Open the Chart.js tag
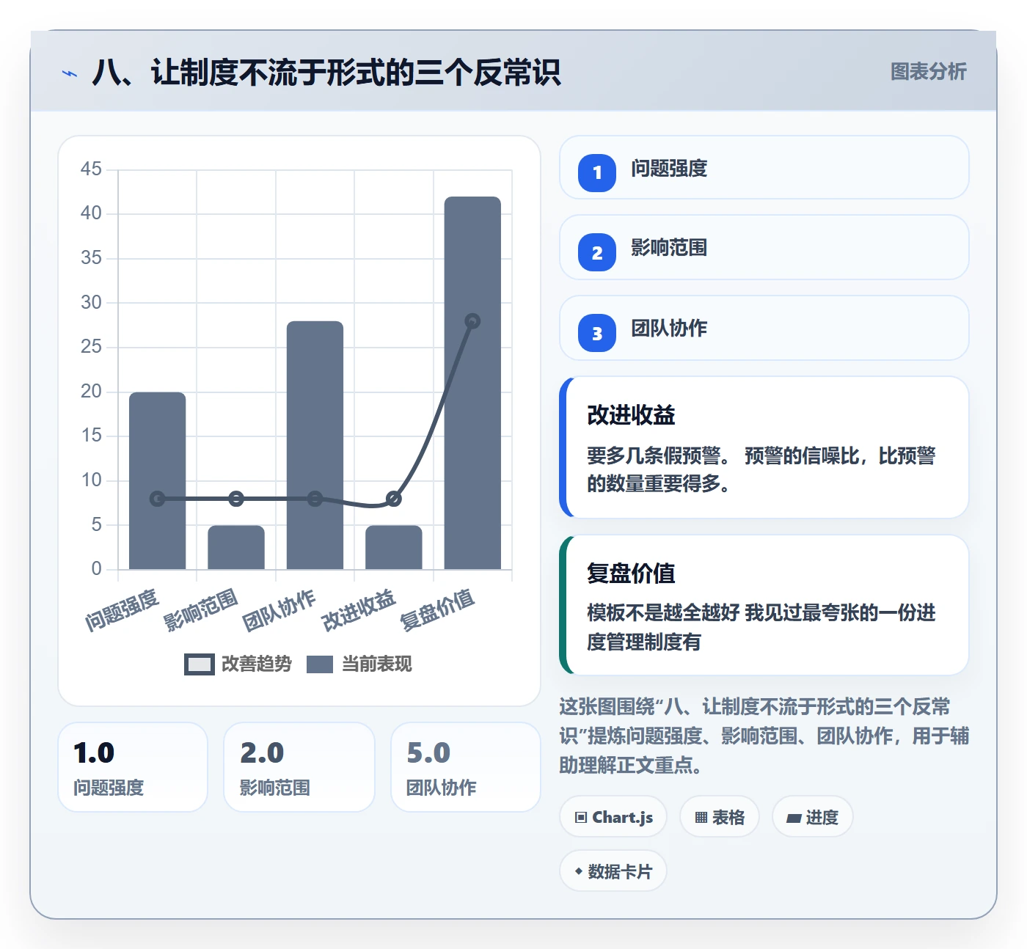 tap(613, 817)
